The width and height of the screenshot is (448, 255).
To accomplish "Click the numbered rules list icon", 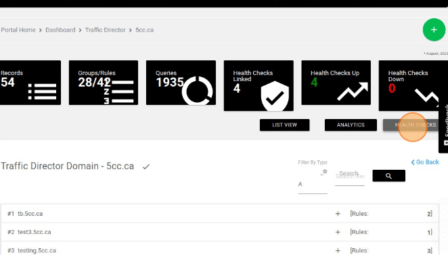I will pyautogui.click(x=118, y=92).
